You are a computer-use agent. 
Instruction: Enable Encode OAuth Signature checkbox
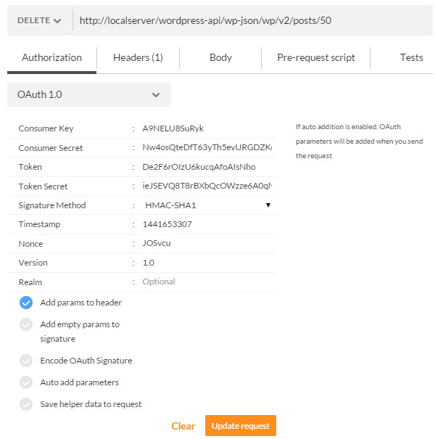pos(26,361)
